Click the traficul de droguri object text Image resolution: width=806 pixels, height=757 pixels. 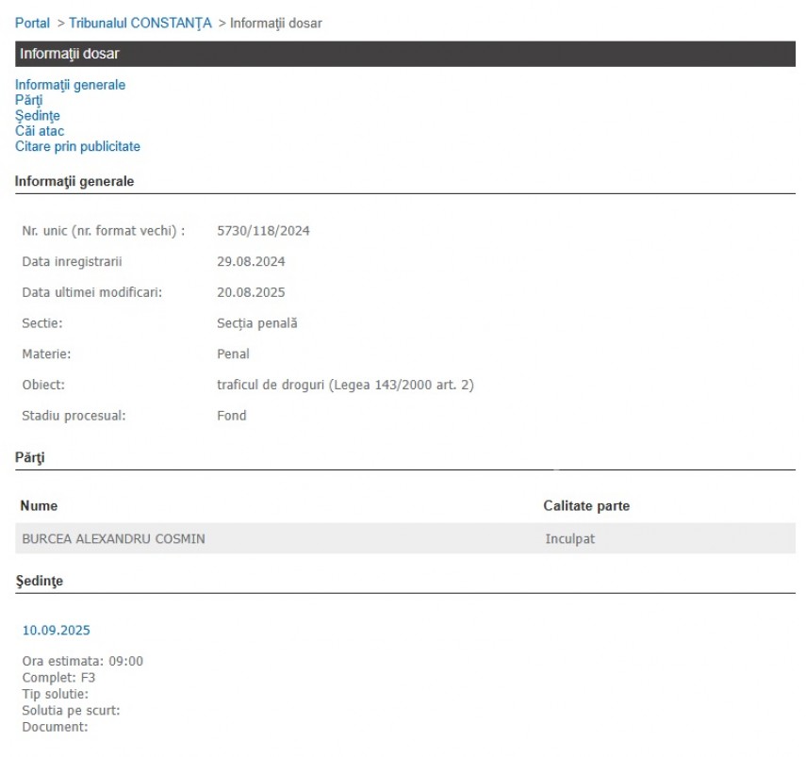(345, 385)
